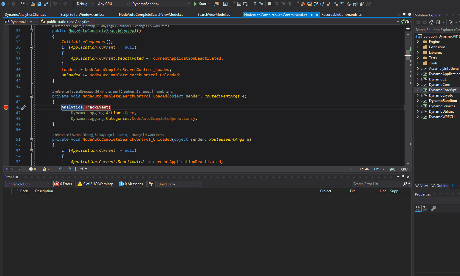
Task: Click the Save file toolbar icon
Action: [39, 4]
